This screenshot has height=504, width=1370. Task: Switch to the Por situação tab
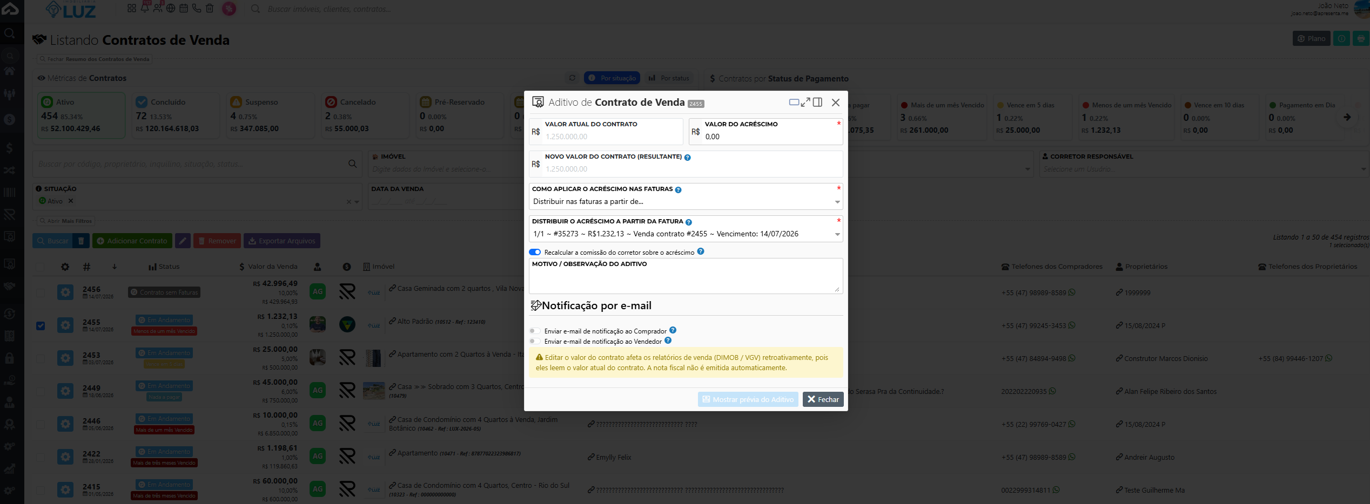coord(612,78)
